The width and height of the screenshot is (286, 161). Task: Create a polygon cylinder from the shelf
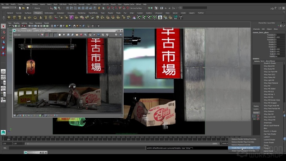coord(20,18)
